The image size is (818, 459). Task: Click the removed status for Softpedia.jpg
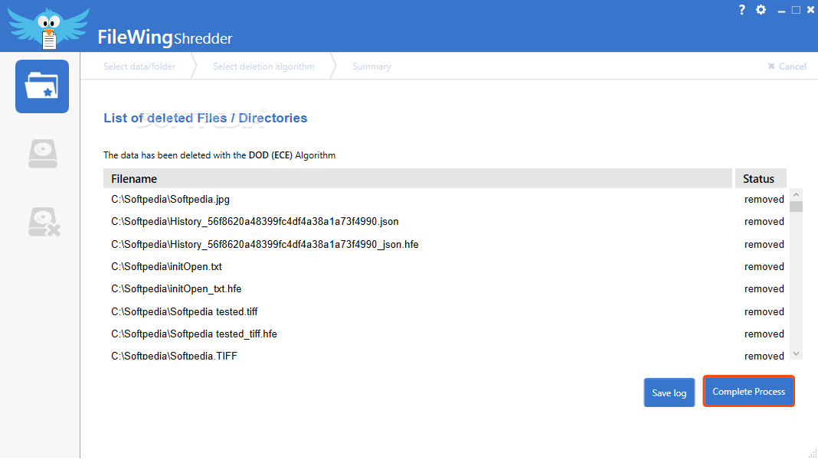764,200
